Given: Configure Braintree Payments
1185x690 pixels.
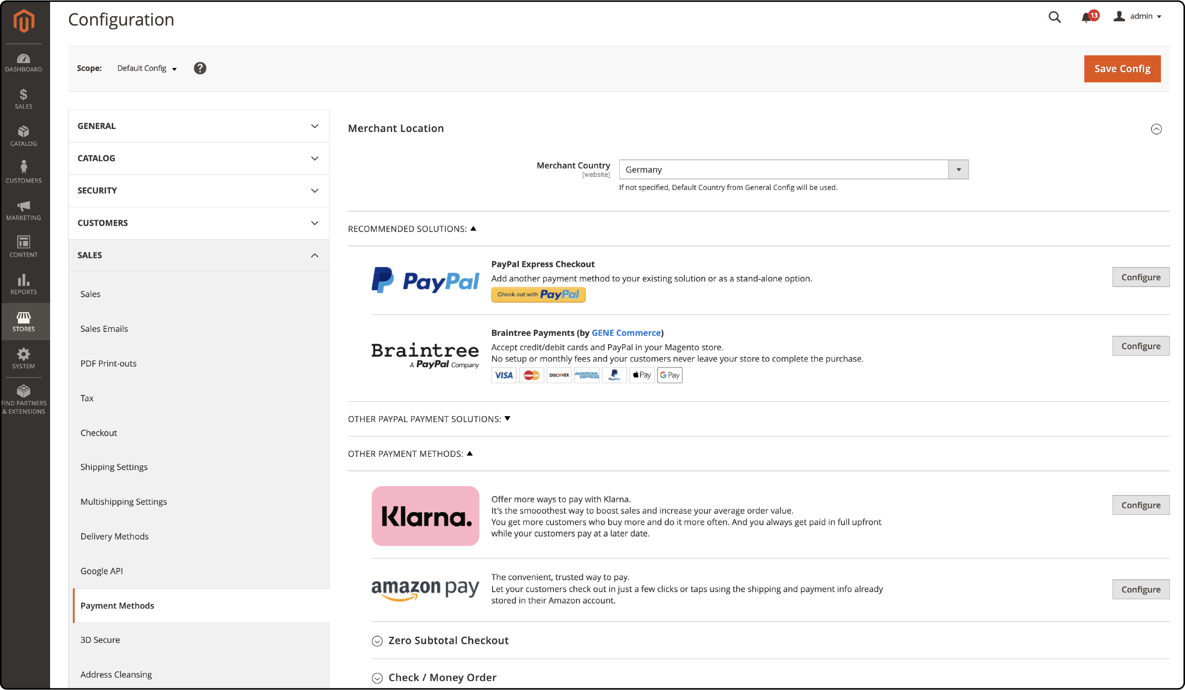Looking at the screenshot, I should click(1141, 346).
